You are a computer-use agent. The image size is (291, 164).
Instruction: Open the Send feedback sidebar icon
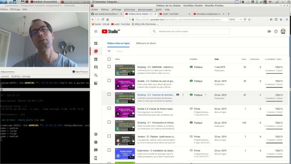(x=96, y=150)
